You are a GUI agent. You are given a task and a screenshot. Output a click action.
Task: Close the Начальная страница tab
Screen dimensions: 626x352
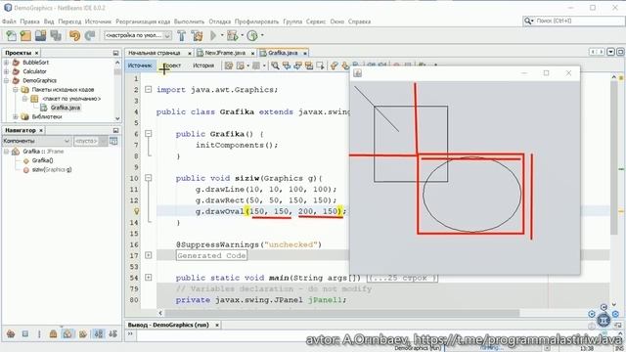190,53
